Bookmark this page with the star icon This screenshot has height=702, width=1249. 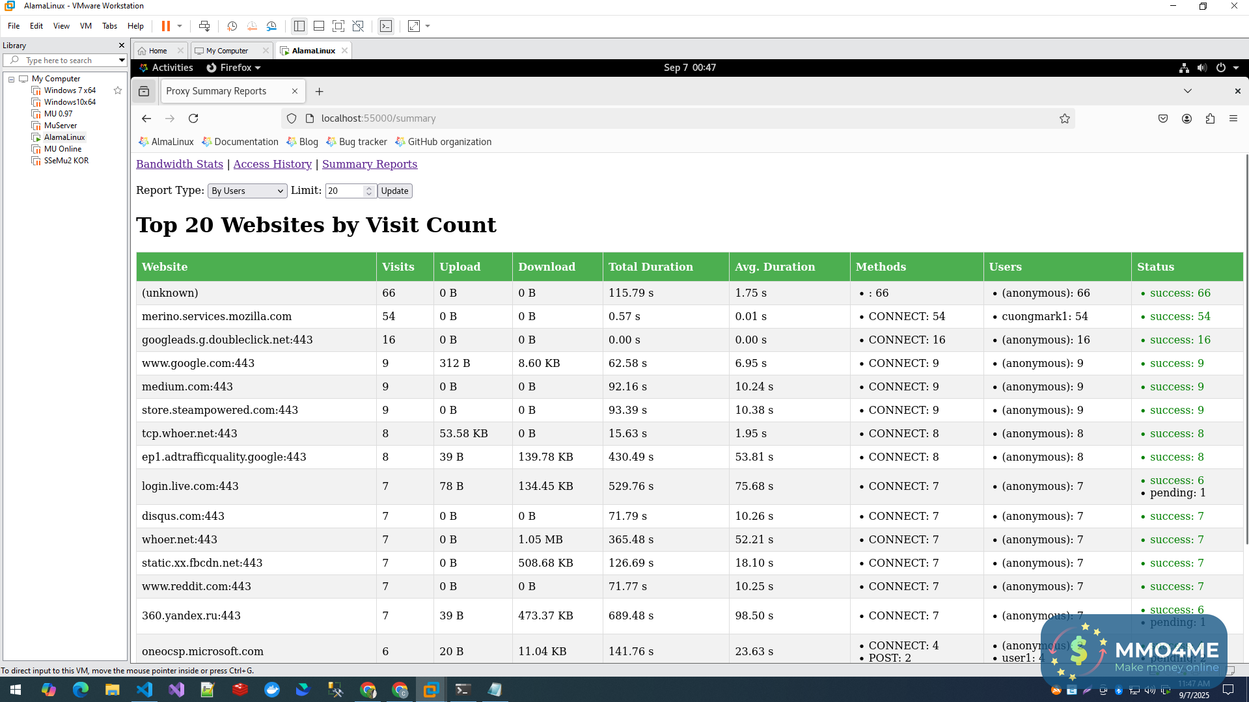pos(1064,118)
